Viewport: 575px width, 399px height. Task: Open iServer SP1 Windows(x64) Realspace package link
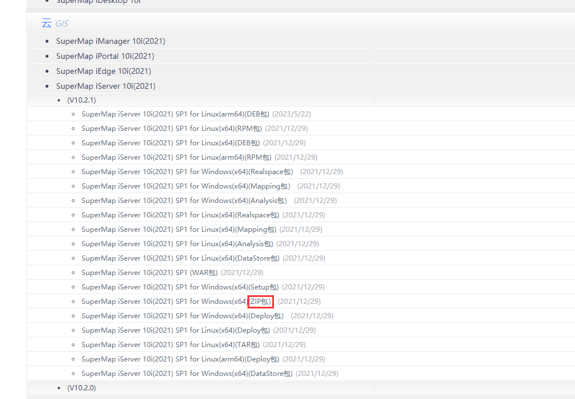tap(187, 172)
